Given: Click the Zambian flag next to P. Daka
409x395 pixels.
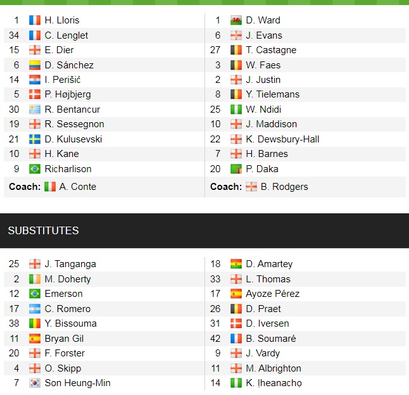Looking at the screenshot, I should [x=236, y=168].
